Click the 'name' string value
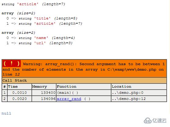Screen dimensions: 170x127 [41, 38]
